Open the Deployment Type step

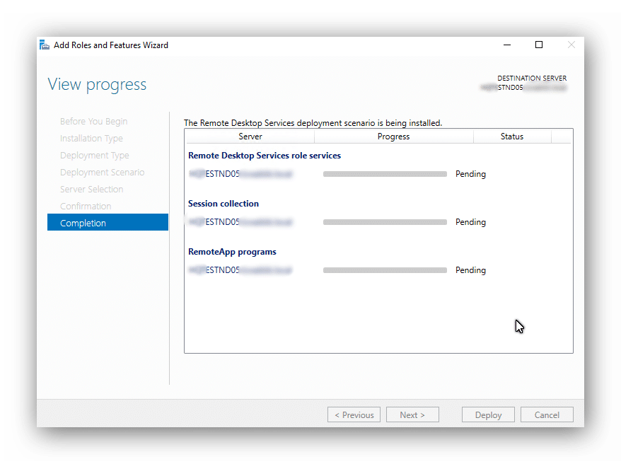tap(95, 156)
